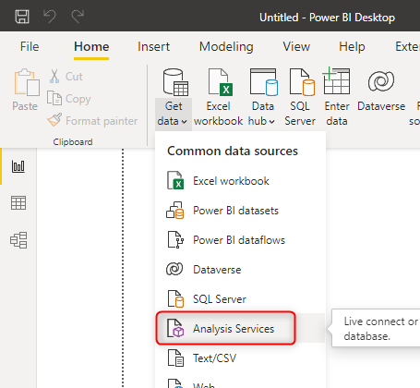Choose Excel workbook in data sources menu
The height and width of the screenshot is (388, 420).
[240, 181]
